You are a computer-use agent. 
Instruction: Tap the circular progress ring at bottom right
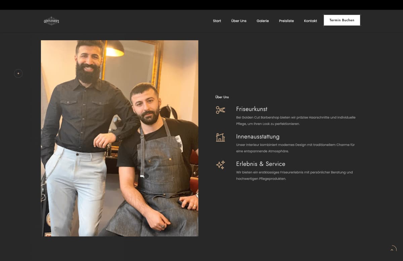pyautogui.click(x=393, y=248)
